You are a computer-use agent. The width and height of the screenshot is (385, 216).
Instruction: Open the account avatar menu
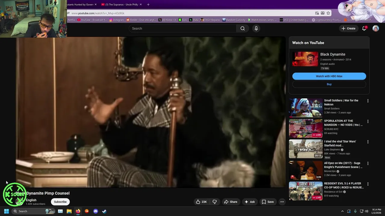pos(376,28)
